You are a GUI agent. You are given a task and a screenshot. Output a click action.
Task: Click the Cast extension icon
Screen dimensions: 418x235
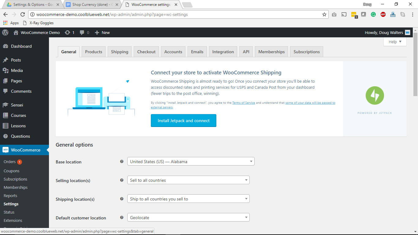344,14
